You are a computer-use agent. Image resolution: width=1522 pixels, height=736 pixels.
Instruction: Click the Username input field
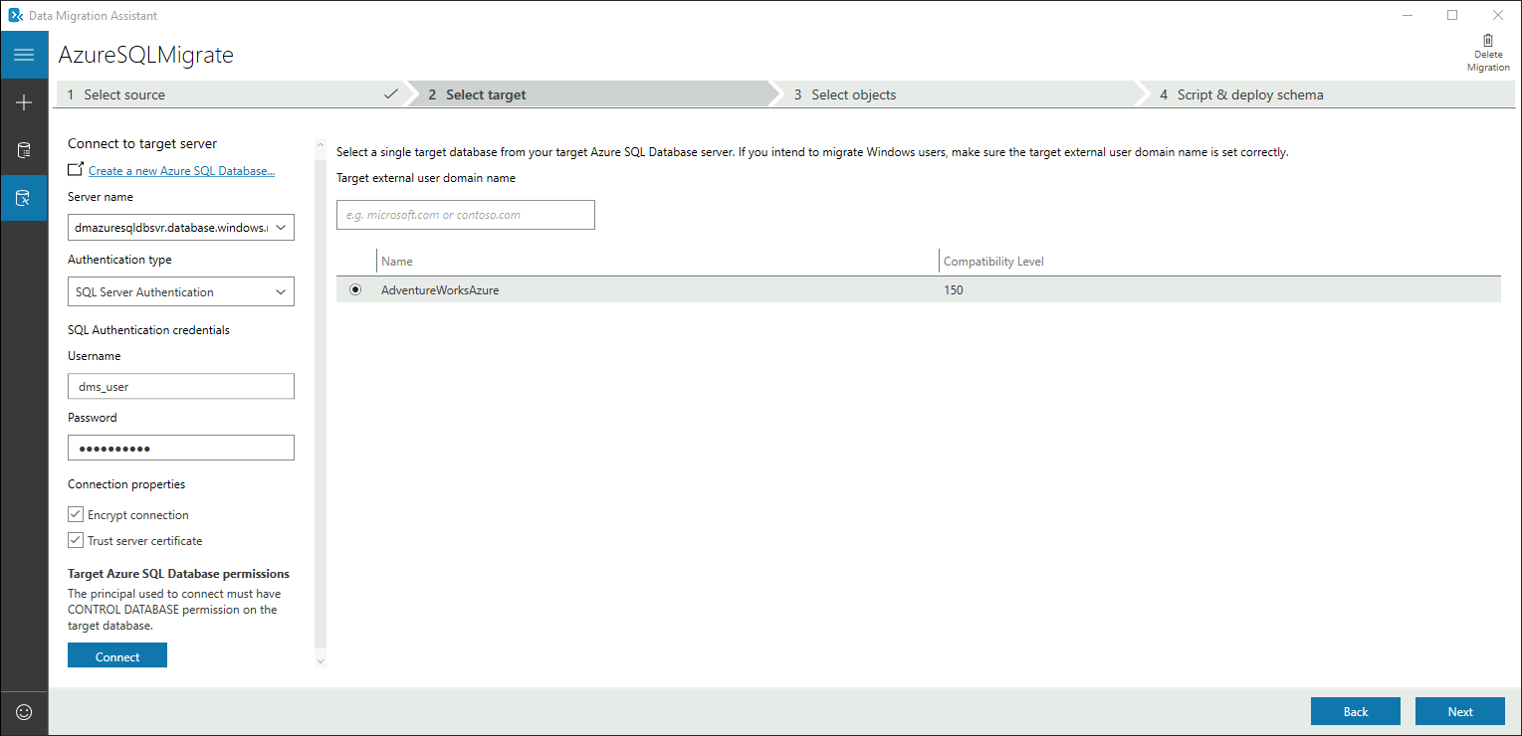pyautogui.click(x=181, y=386)
